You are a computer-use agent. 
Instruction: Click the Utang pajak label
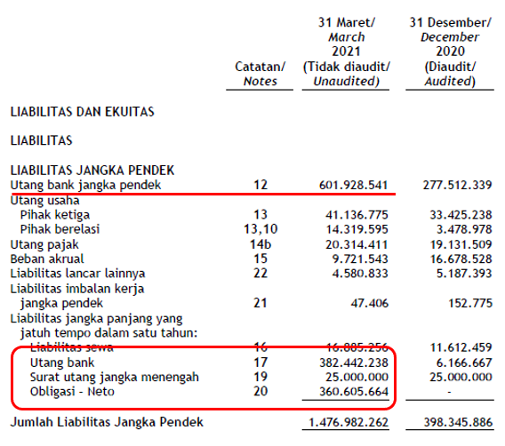coord(44,244)
